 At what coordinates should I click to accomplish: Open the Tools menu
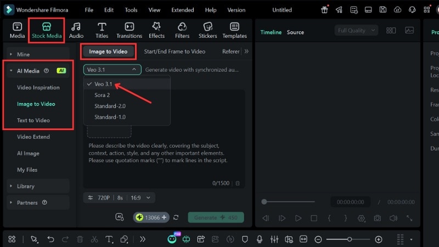coord(131,10)
